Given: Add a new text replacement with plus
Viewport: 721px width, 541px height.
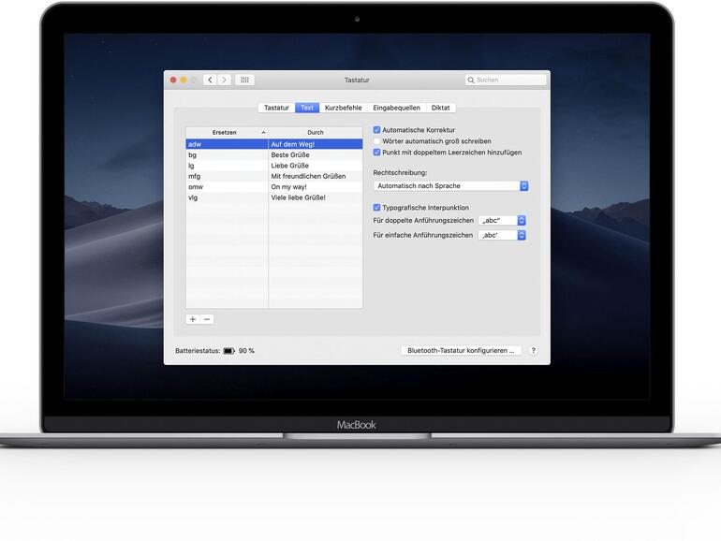Looking at the screenshot, I should tap(193, 319).
